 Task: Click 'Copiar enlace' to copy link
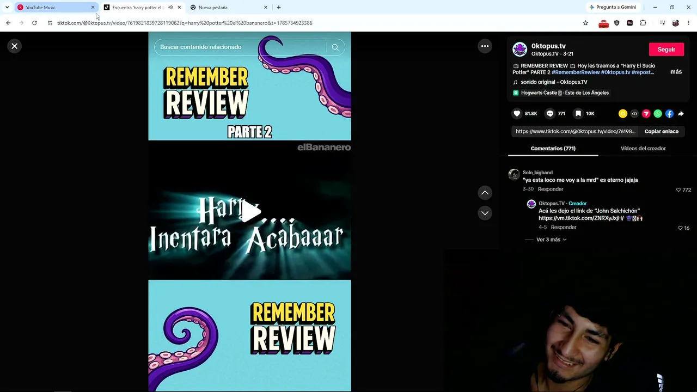(662, 131)
